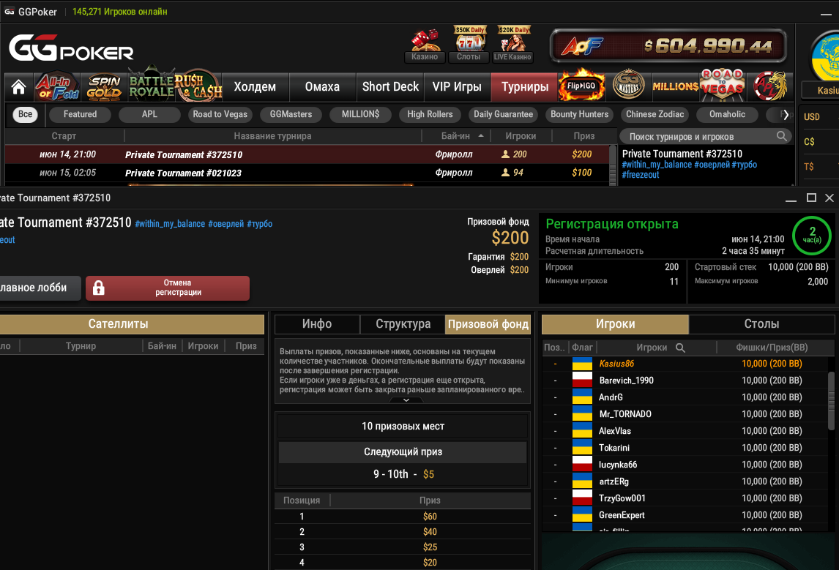Switch to the Столы tab
Image resolution: width=839 pixels, height=570 pixels.
point(761,324)
